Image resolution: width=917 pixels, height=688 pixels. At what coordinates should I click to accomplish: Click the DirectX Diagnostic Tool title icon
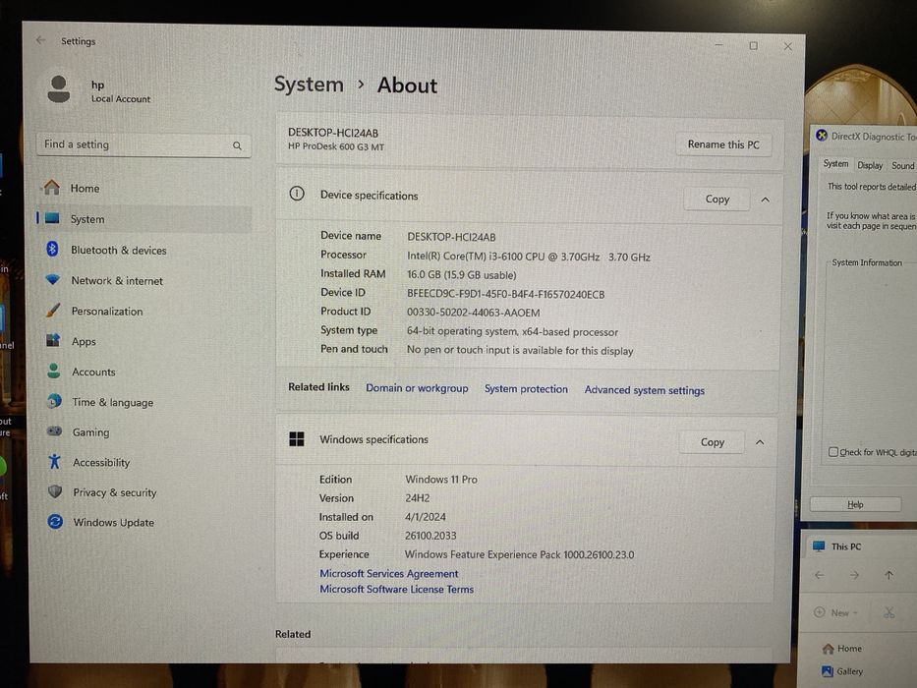coord(822,136)
